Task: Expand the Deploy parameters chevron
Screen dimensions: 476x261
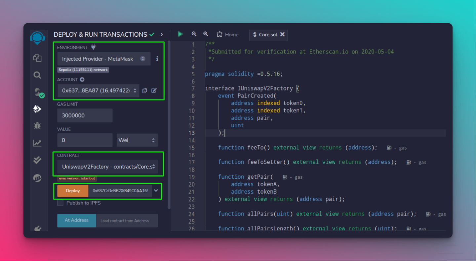Action: pos(156,191)
